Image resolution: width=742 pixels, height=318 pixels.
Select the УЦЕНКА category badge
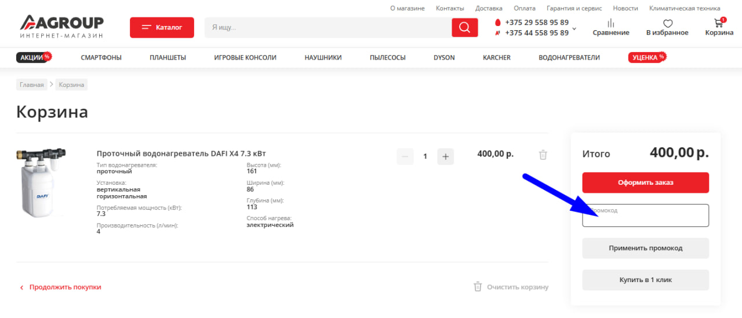(647, 57)
